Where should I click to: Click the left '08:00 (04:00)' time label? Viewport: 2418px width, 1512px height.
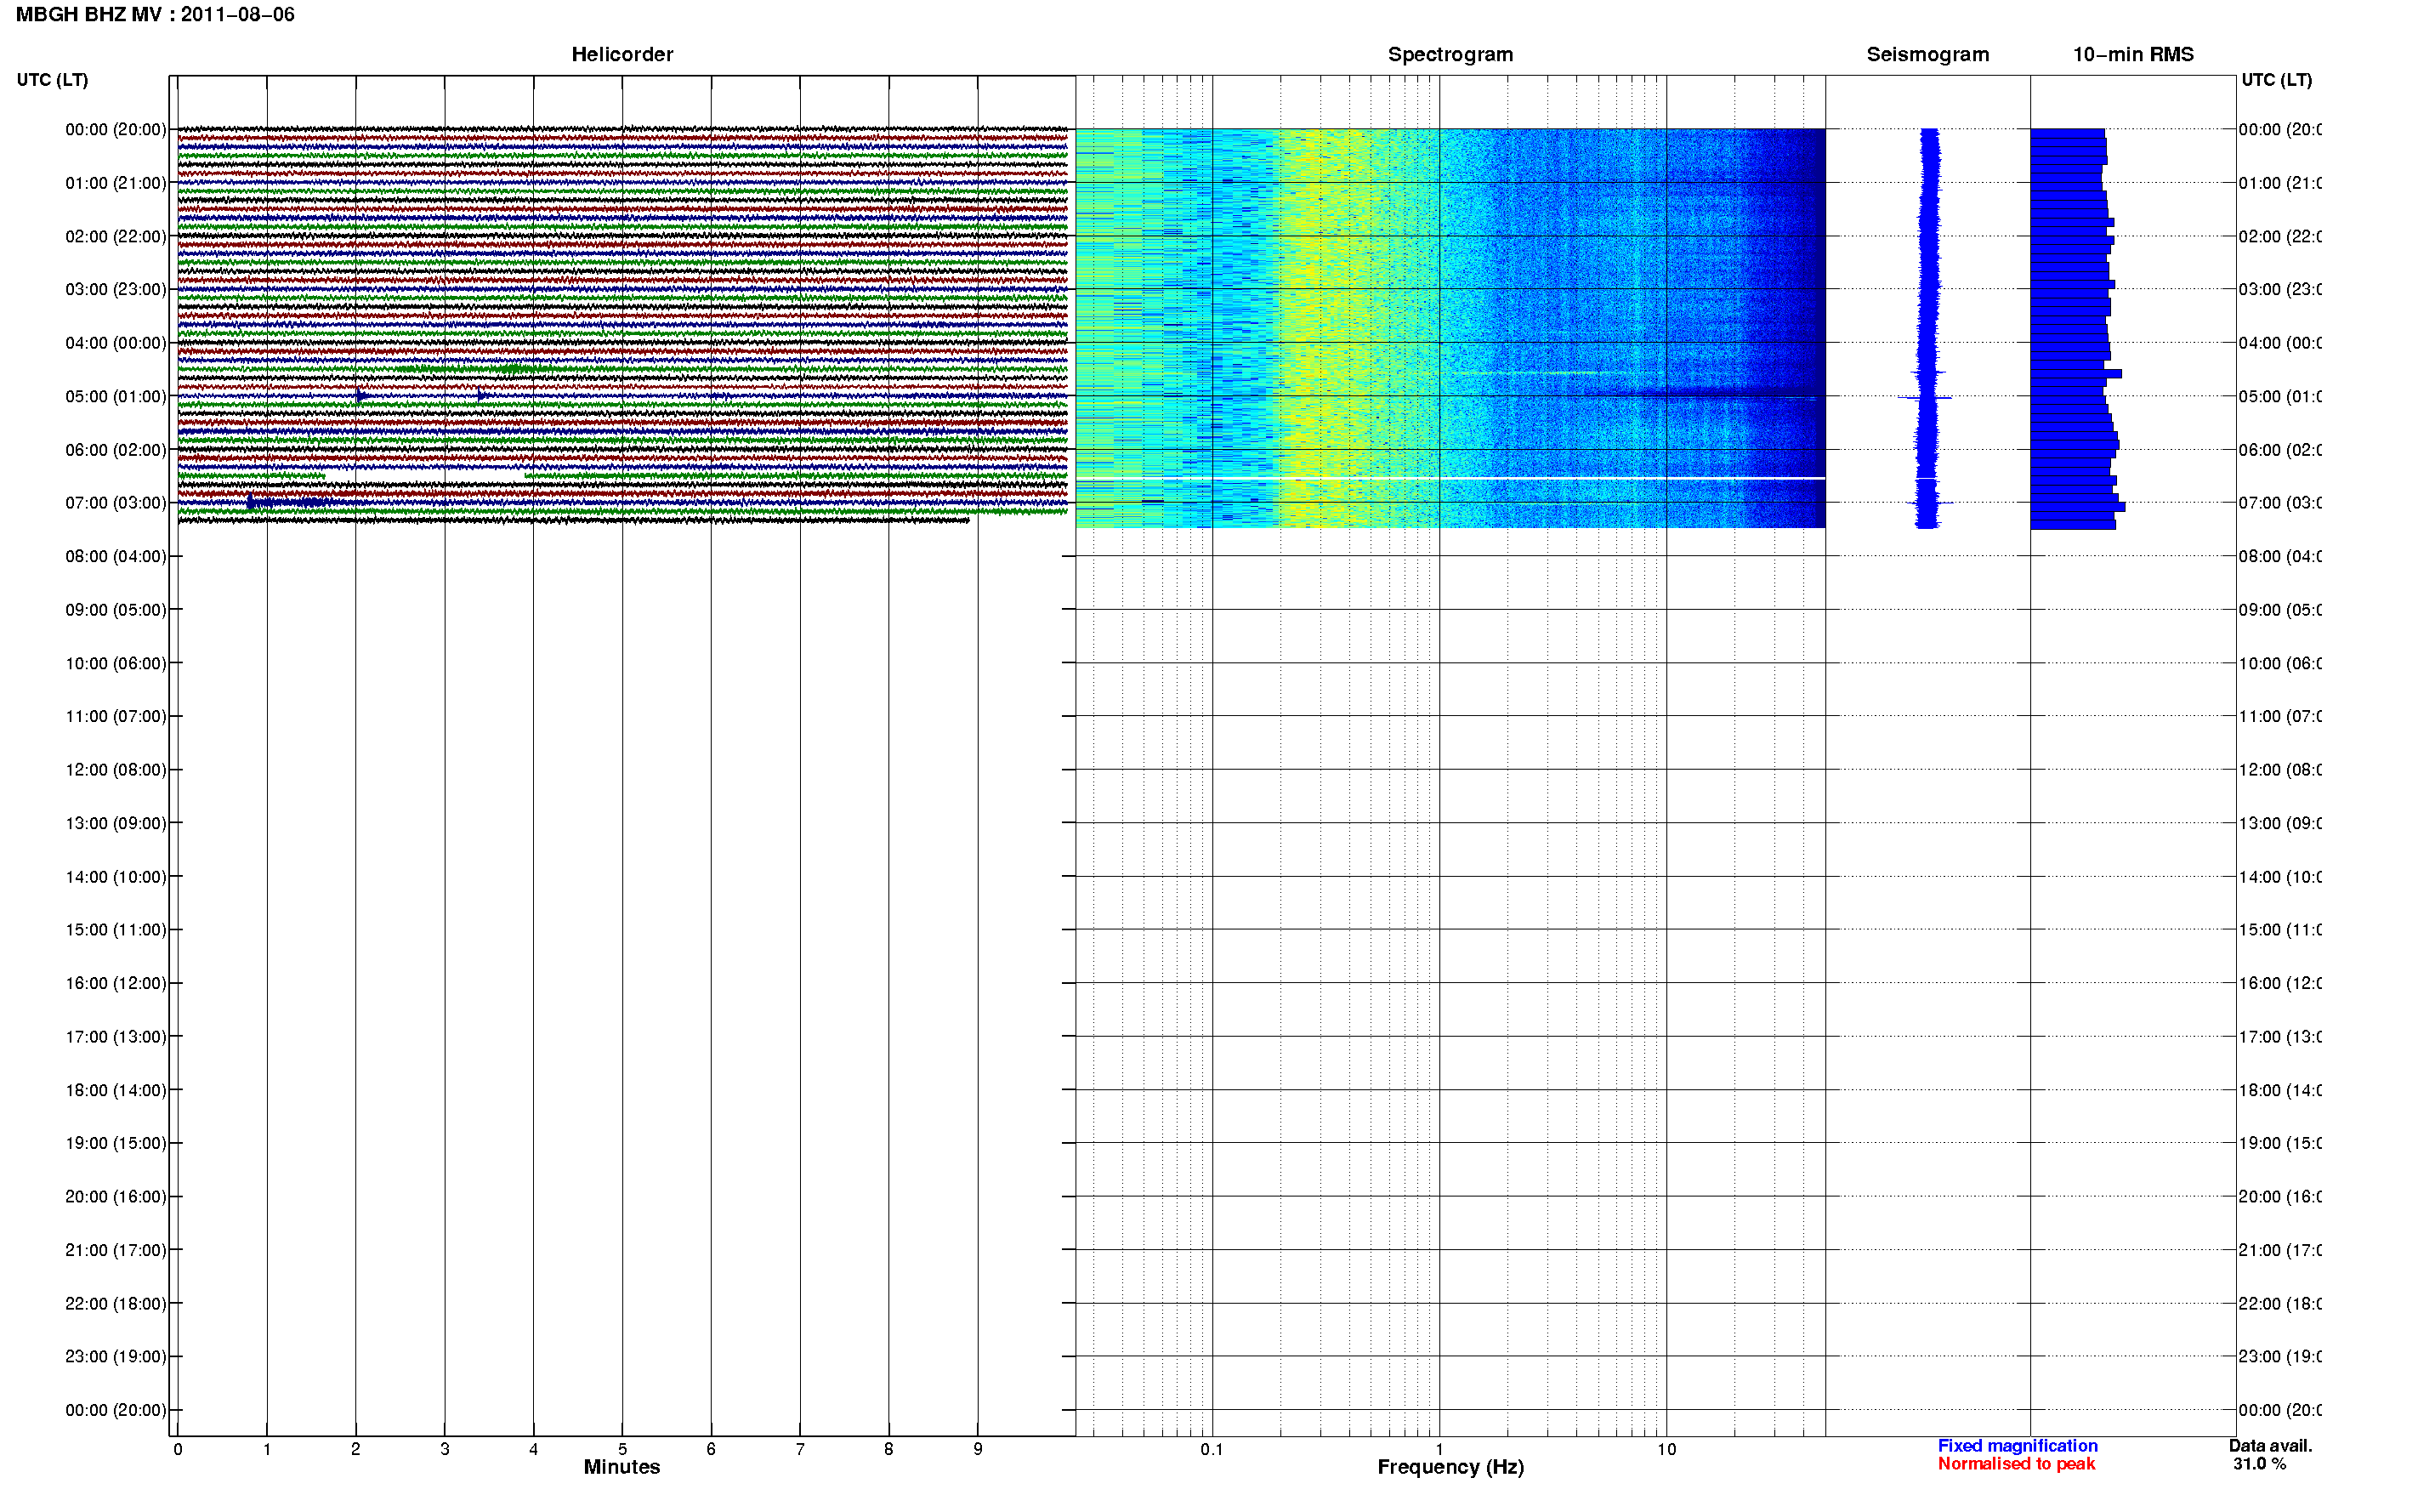pyautogui.click(x=116, y=557)
